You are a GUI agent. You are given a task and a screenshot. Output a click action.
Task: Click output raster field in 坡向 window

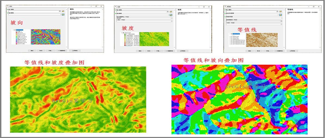(35, 14)
